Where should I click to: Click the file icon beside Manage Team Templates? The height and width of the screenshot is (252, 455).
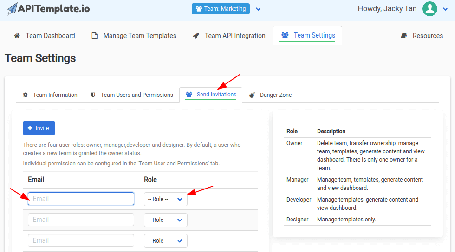(x=95, y=36)
